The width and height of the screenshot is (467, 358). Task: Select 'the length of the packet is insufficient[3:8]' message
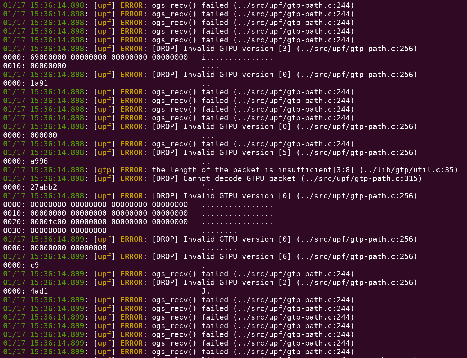click(x=253, y=170)
